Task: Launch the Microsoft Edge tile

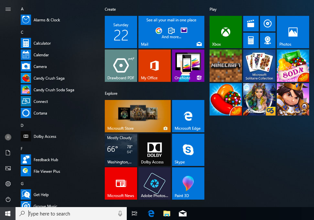Action: (188, 116)
